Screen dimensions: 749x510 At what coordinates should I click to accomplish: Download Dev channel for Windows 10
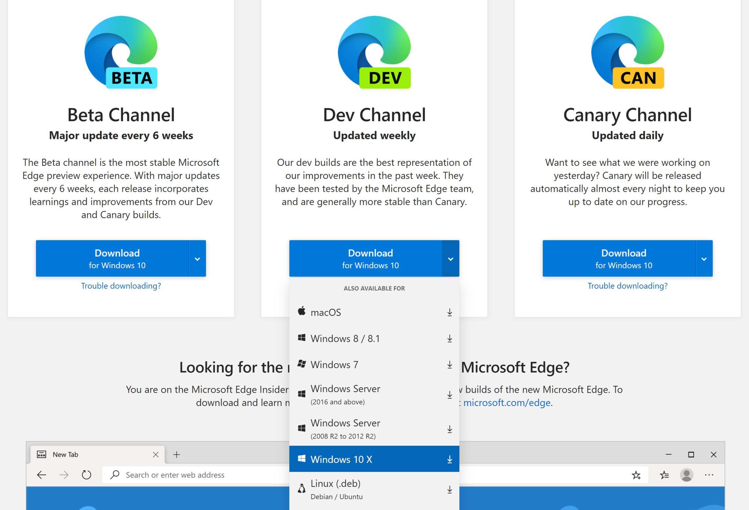coord(365,259)
